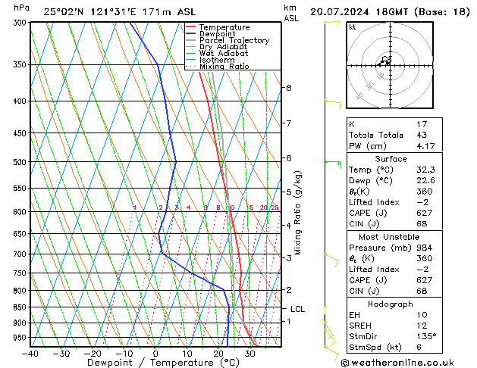Click the station coordinates title 25°02'N 121°31'E

(x=90, y=12)
